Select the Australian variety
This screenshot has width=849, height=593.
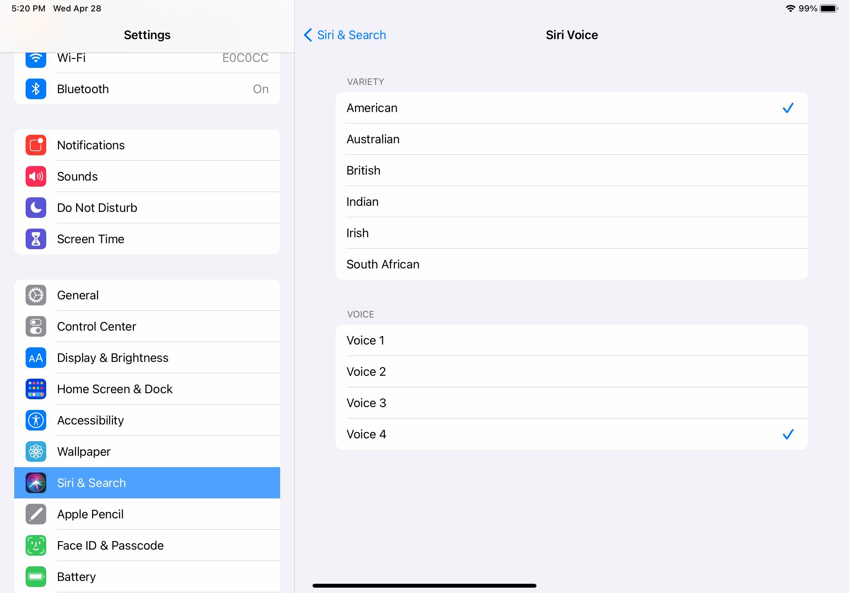tap(572, 139)
